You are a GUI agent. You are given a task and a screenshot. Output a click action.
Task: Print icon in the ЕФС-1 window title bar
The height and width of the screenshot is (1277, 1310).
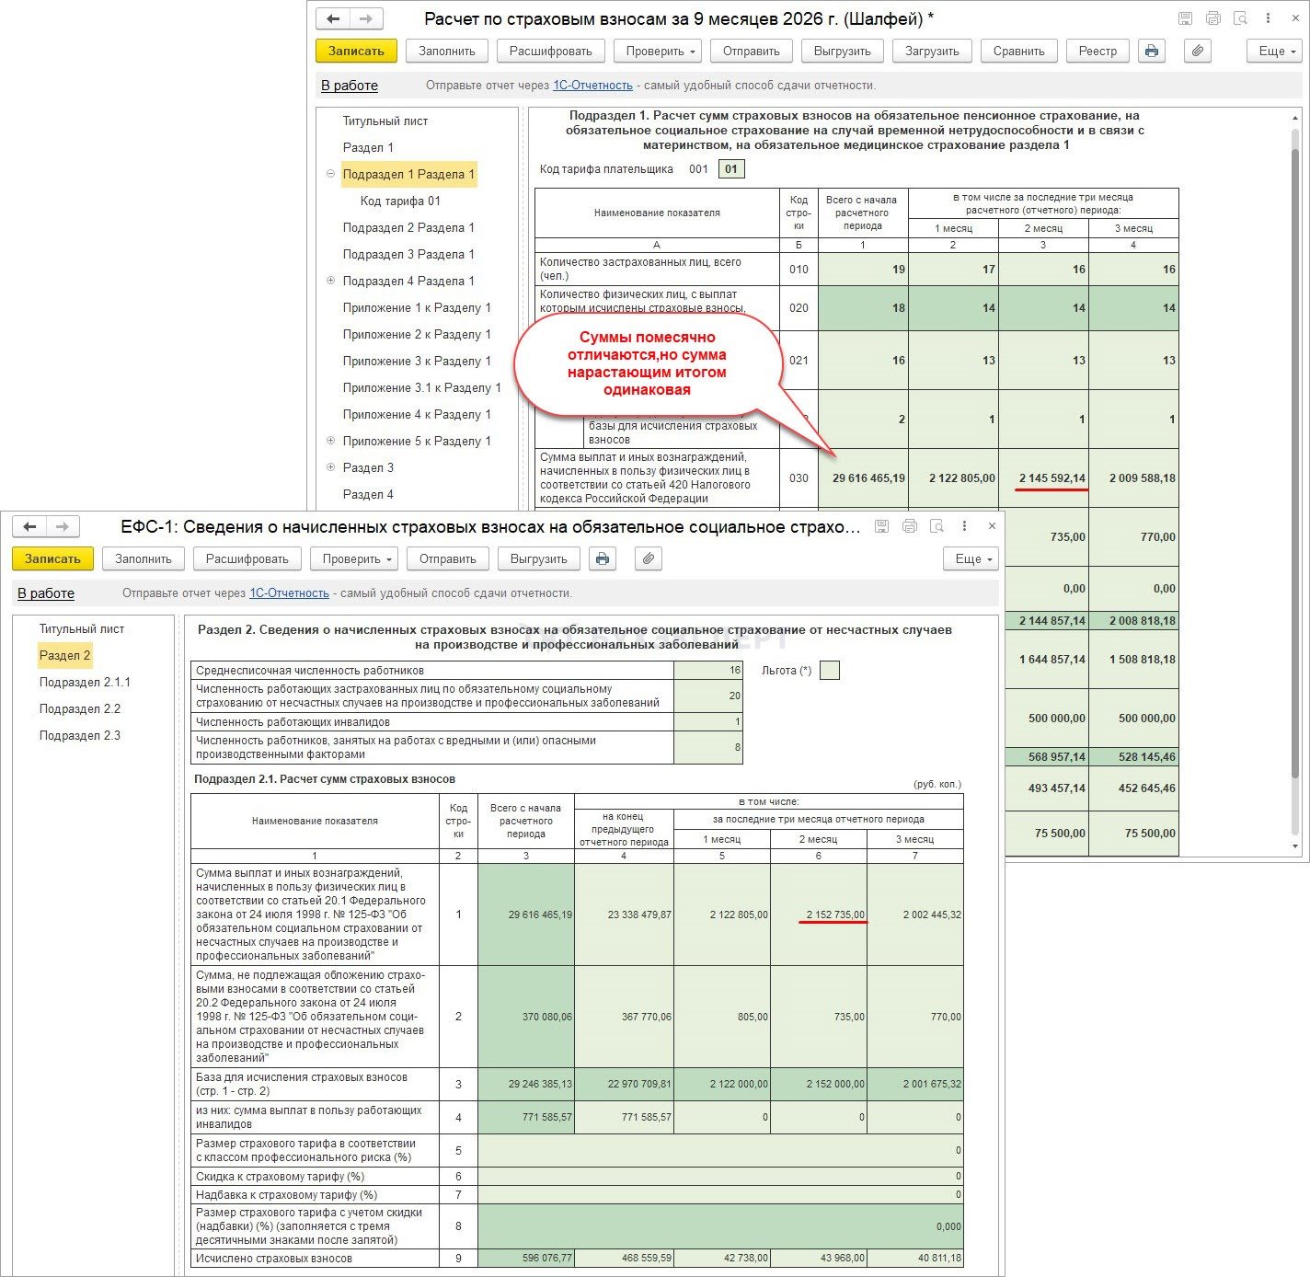[x=910, y=526]
